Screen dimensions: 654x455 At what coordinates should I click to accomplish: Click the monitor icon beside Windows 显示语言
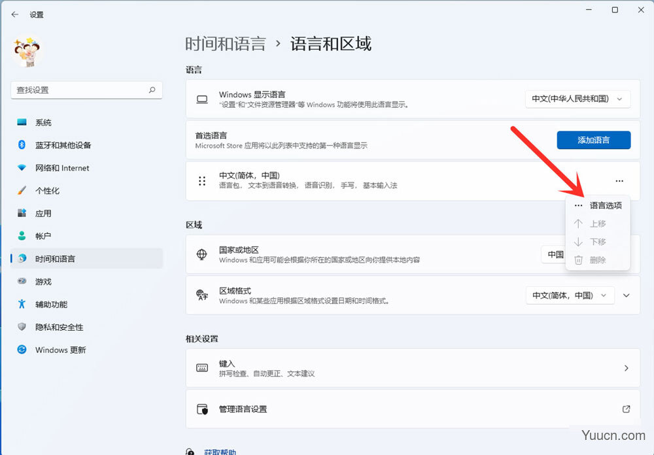point(202,99)
